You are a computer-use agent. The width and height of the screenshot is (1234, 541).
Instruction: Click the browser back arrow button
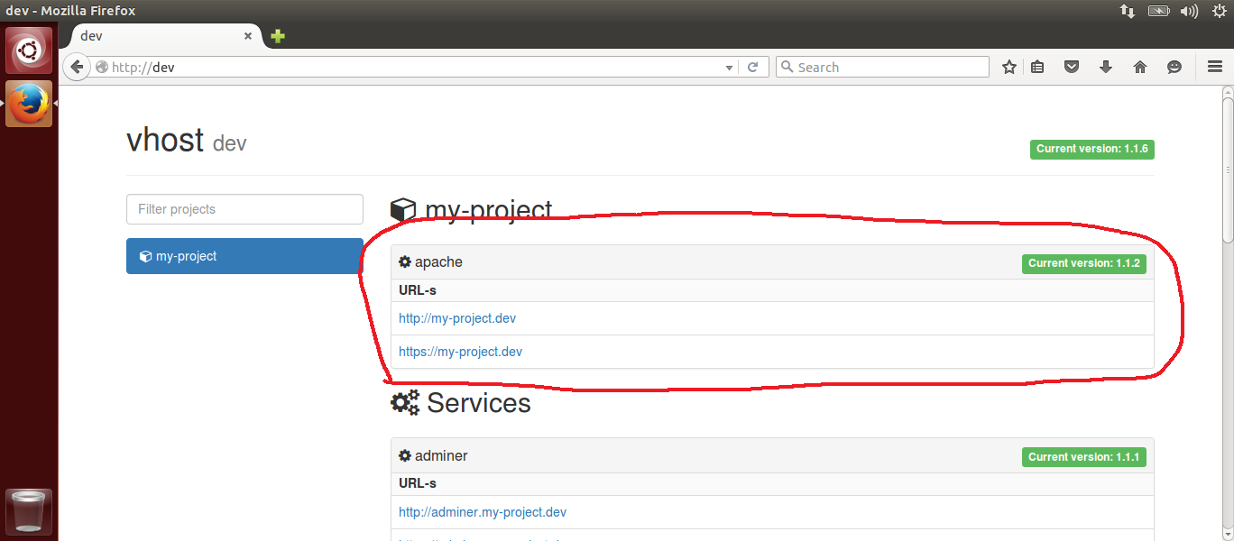click(x=77, y=67)
